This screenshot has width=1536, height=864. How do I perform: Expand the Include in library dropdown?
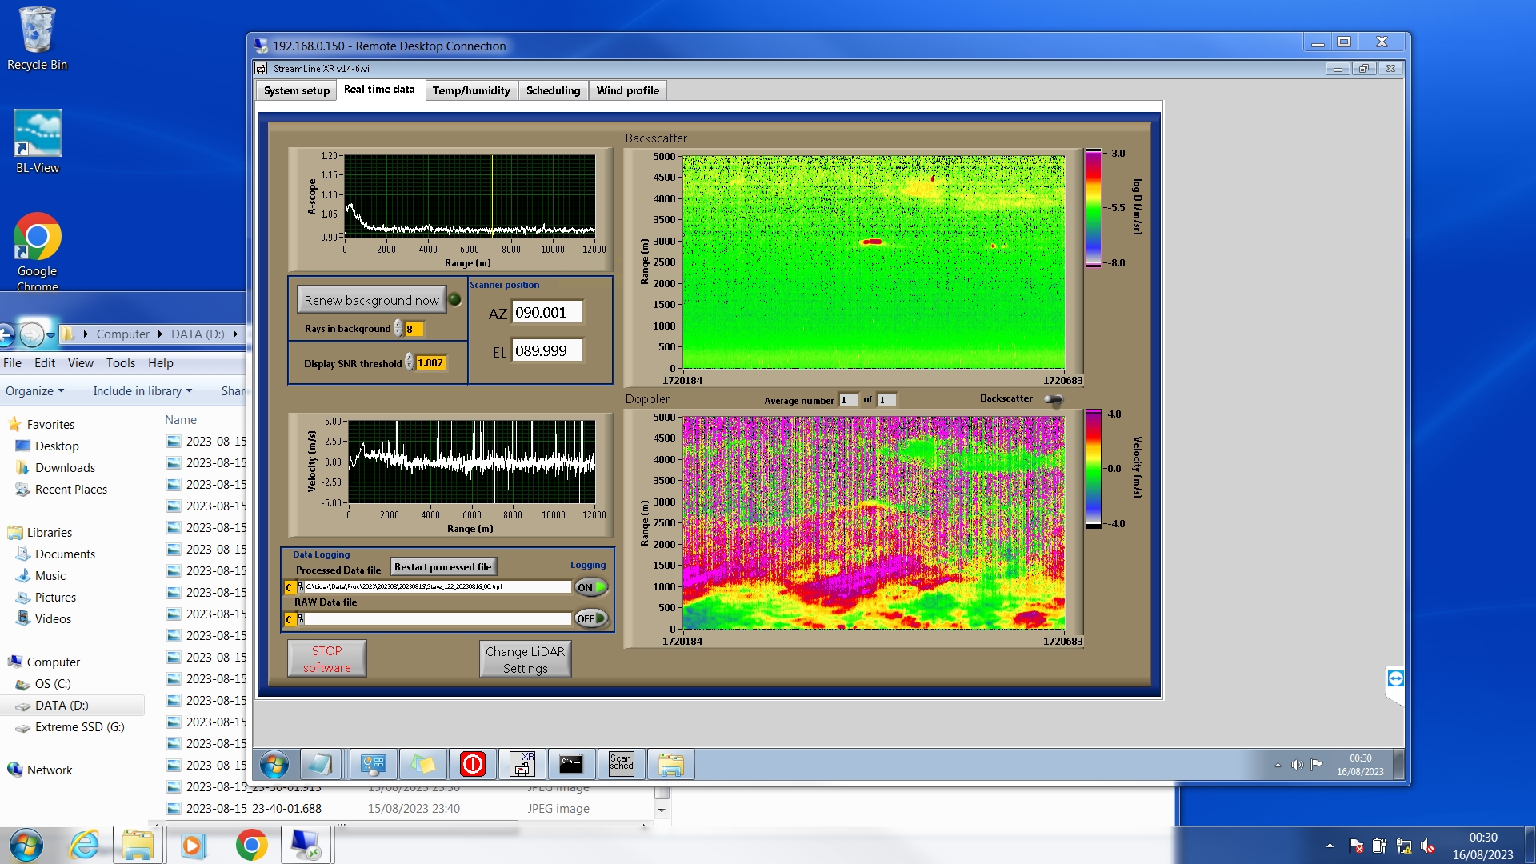pyautogui.click(x=142, y=391)
